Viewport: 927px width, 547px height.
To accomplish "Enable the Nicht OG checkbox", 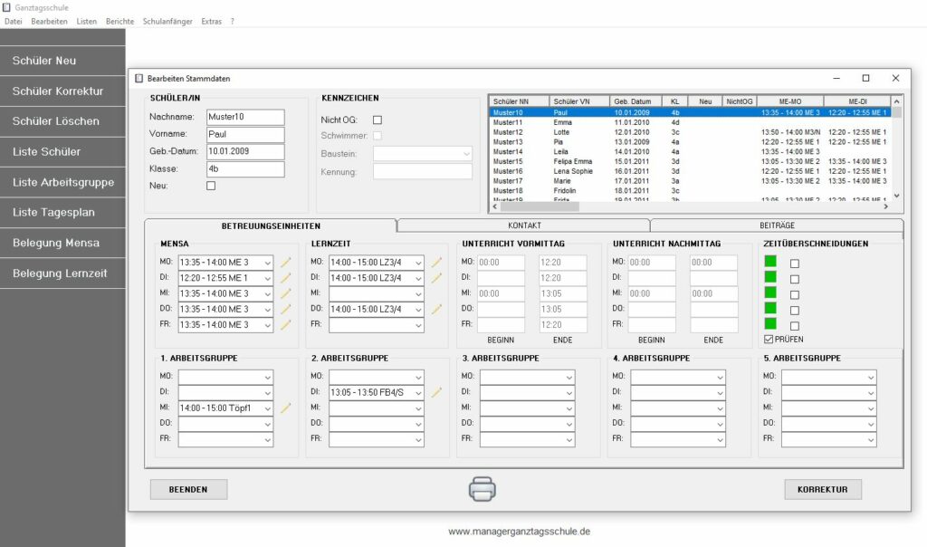I will (x=377, y=120).
